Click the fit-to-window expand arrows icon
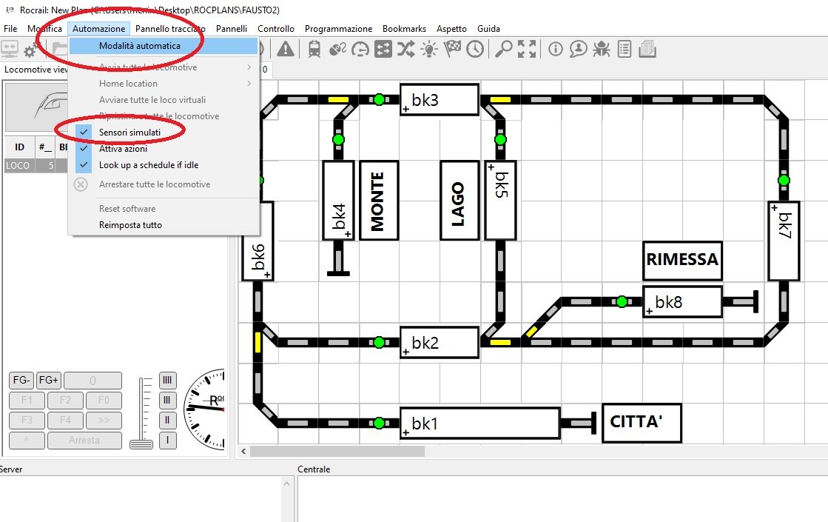The image size is (828, 522). 527,50
